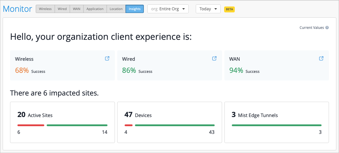339x153 pixels.
Task: Click the Wireless card title
Action: tap(24, 59)
